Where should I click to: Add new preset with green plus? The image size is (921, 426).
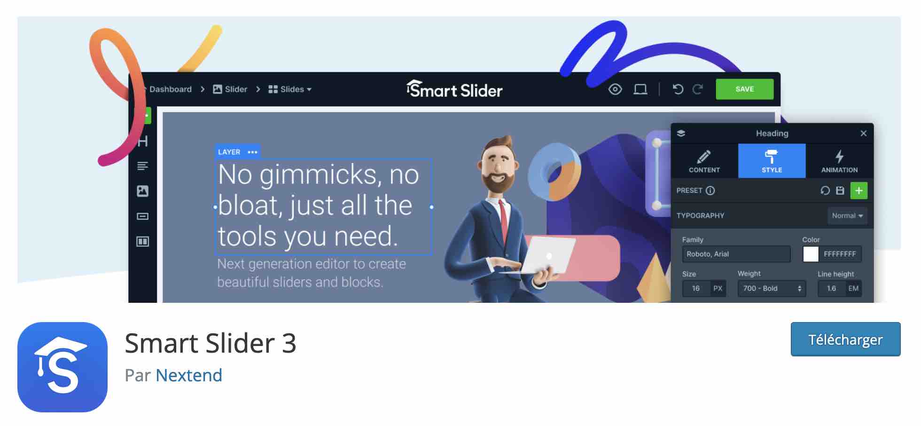859,190
